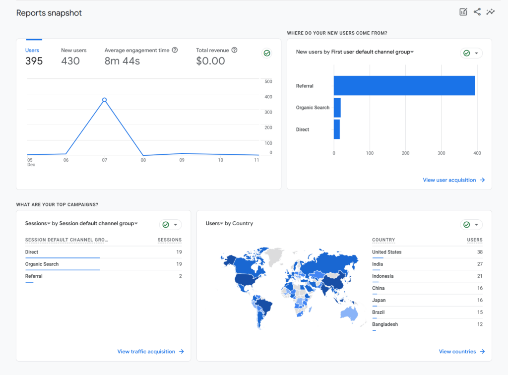Click green data quality check on Users card
The width and height of the screenshot is (508, 375).
(x=266, y=53)
